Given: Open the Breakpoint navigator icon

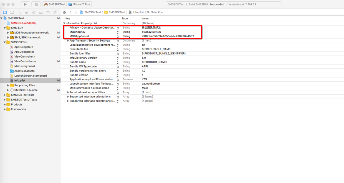Looking at the screenshot, I should (x=48, y=12).
